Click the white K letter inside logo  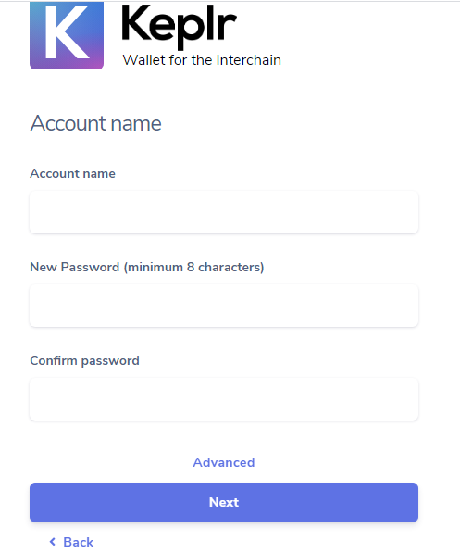(x=66, y=31)
